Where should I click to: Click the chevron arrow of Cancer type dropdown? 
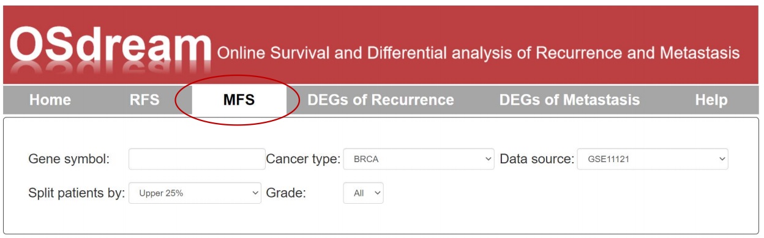(488, 159)
